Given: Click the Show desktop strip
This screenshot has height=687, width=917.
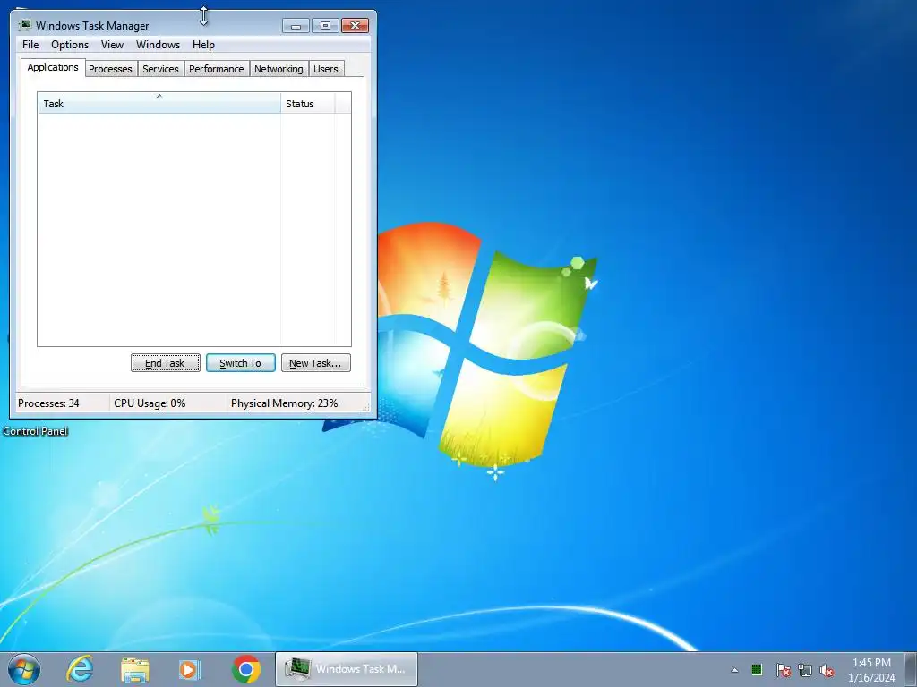Looking at the screenshot, I should pyautogui.click(x=911, y=669).
